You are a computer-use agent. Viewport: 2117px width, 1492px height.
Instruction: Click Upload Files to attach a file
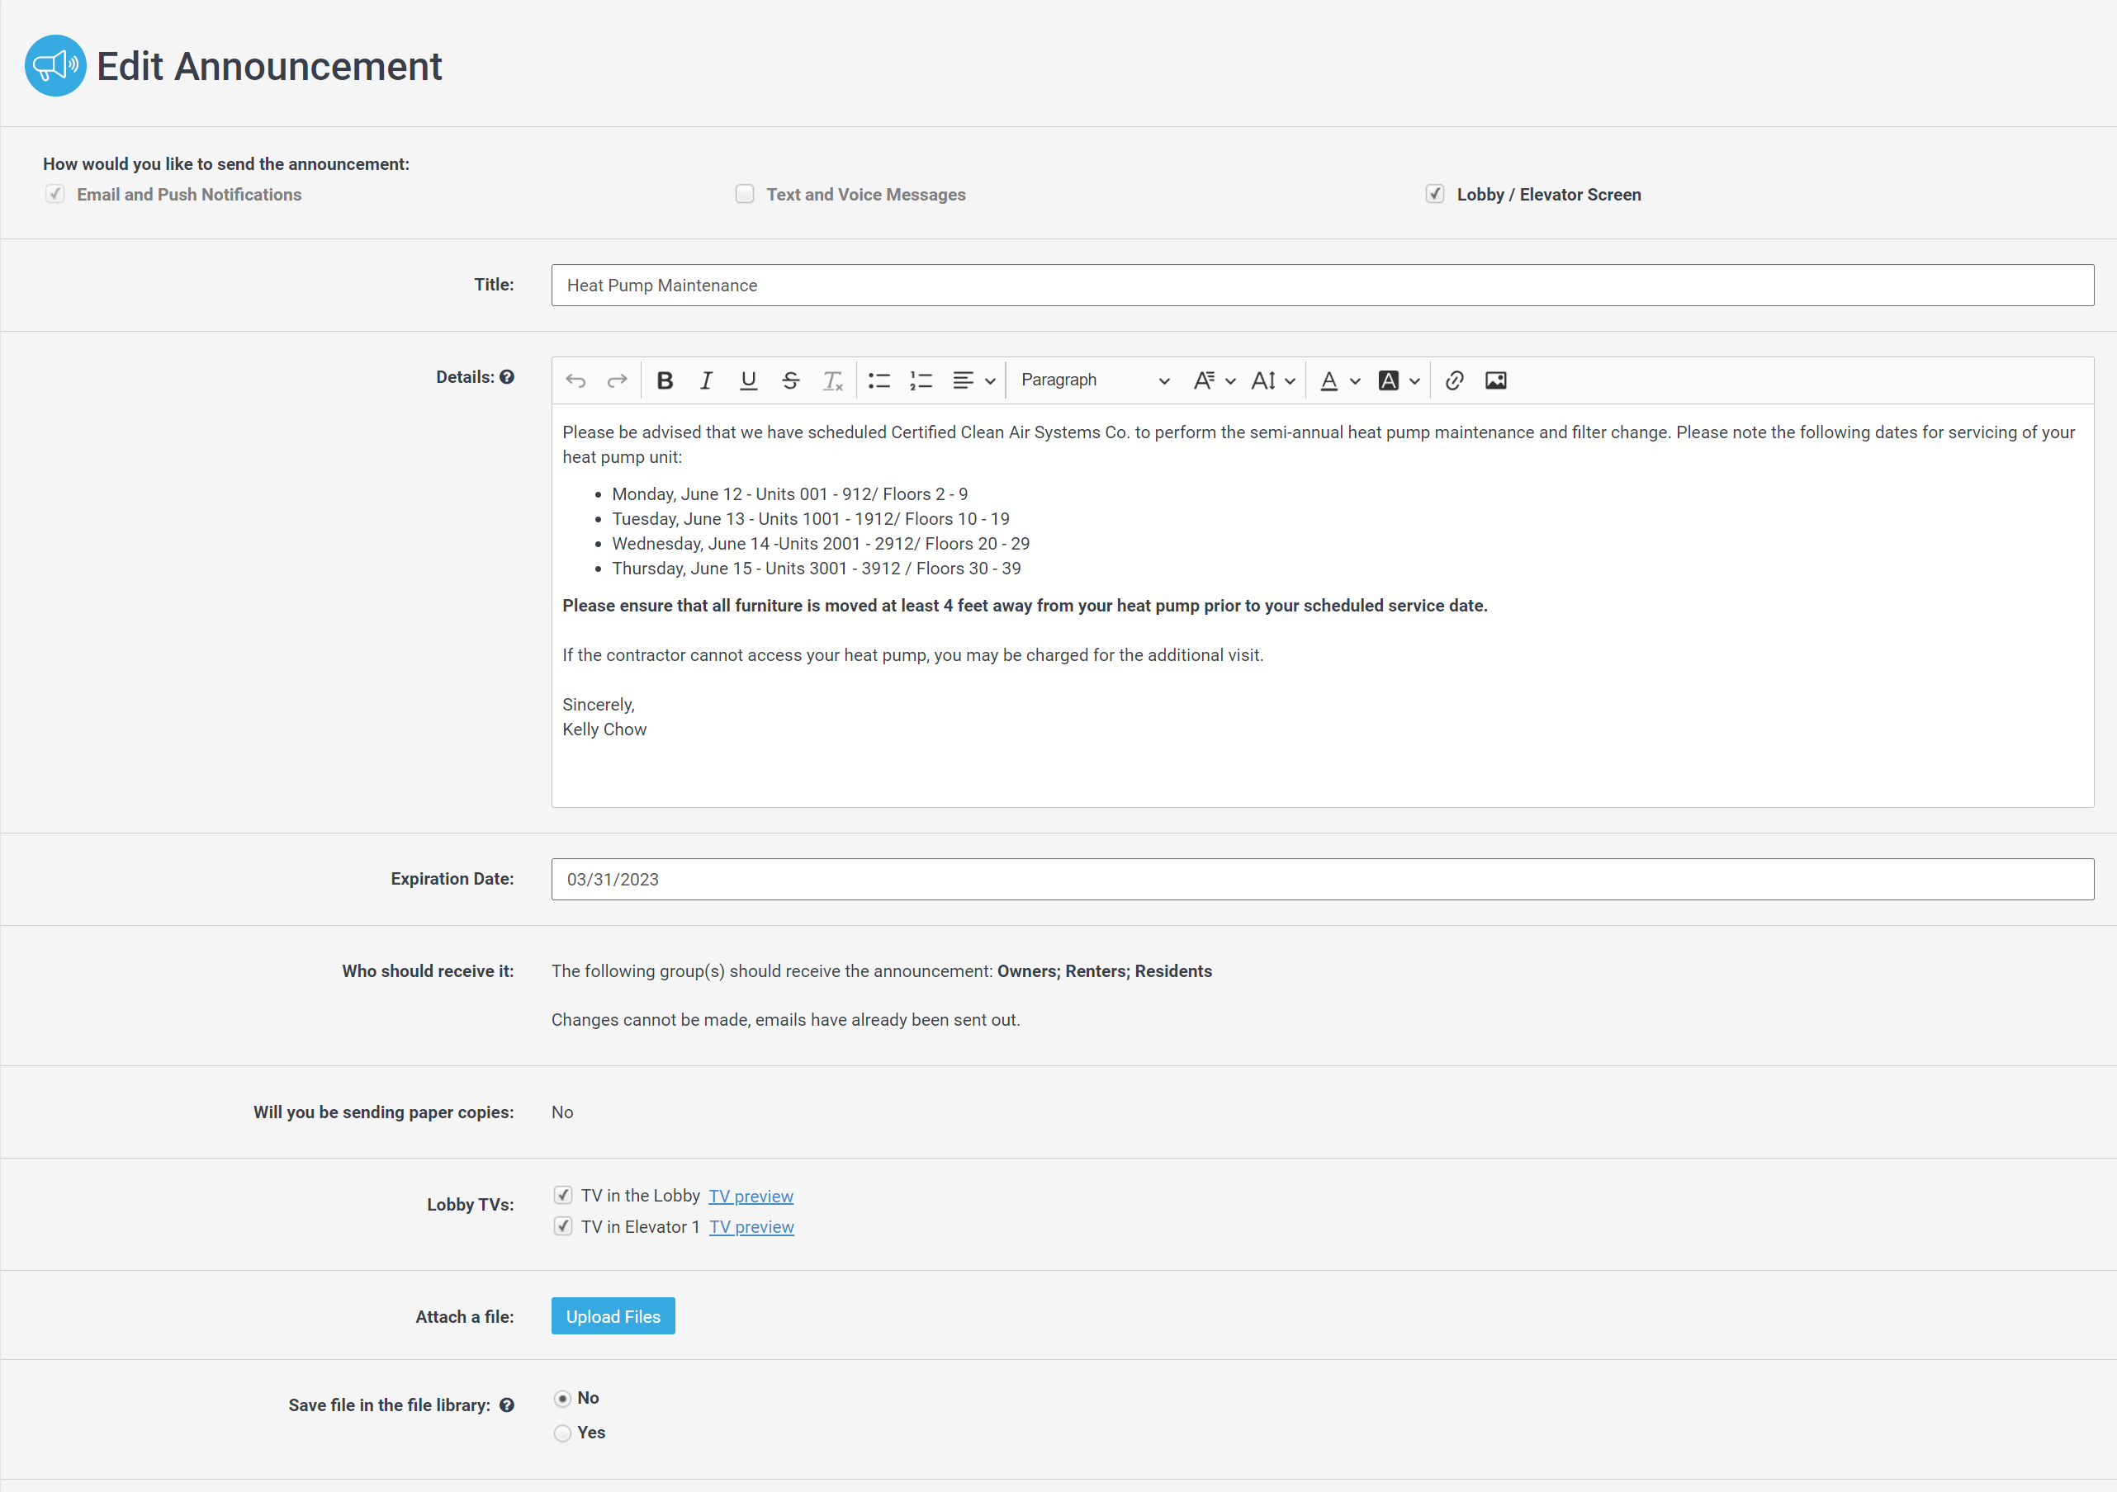[x=613, y=1315]
